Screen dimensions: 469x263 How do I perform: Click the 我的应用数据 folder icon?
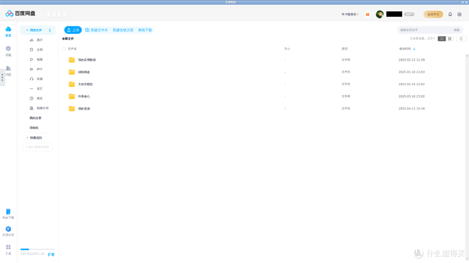[72, 60]
